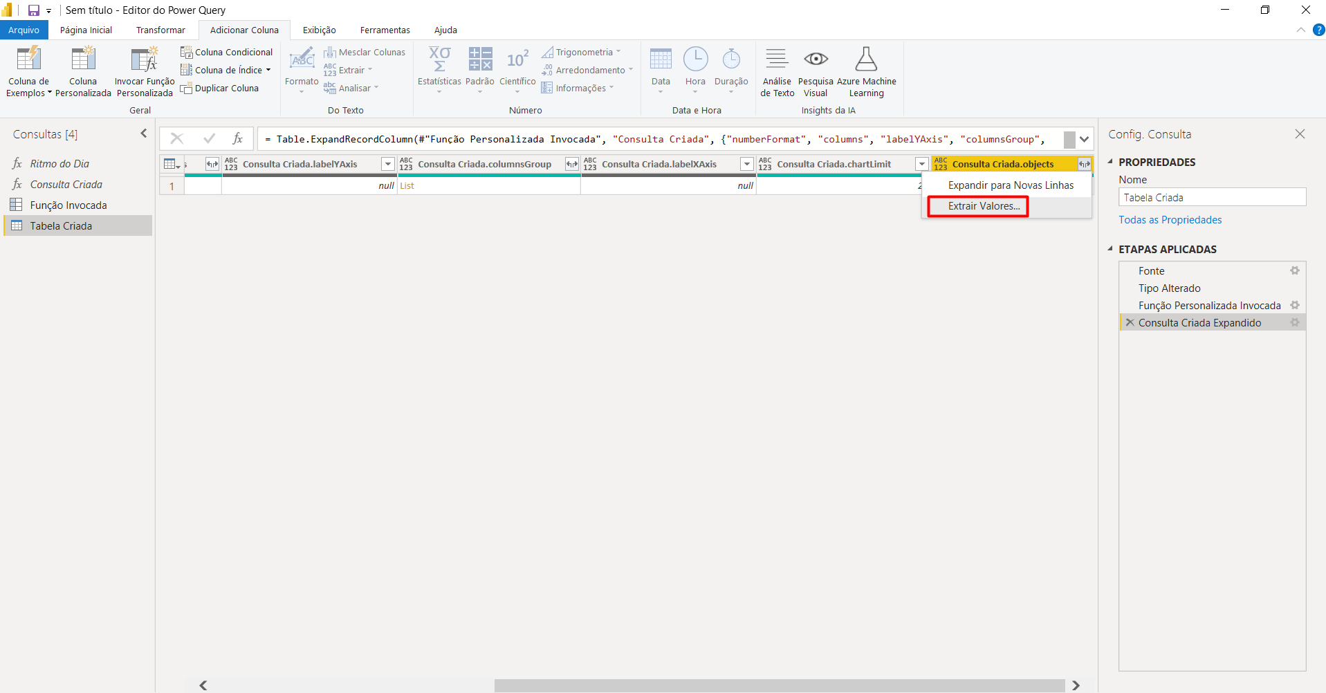1326x693 pixels.
Task: Open Todas as Propriedades link
Action: 1170,220
